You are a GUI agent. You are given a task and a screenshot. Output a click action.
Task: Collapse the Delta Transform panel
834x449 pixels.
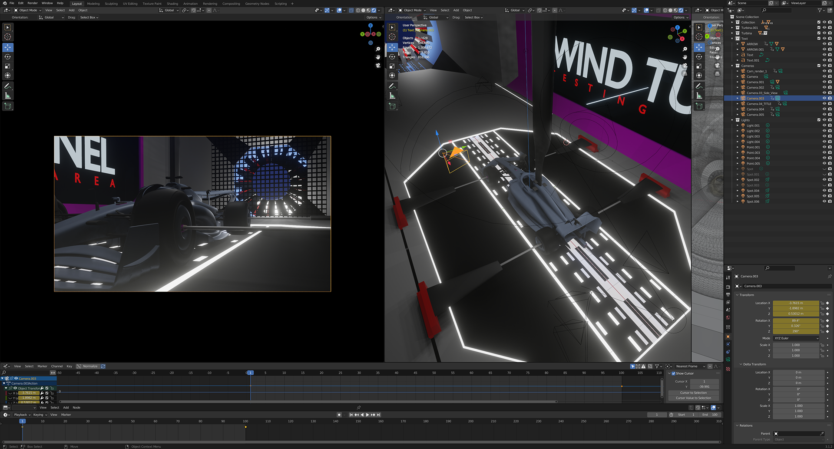[741, 364]
